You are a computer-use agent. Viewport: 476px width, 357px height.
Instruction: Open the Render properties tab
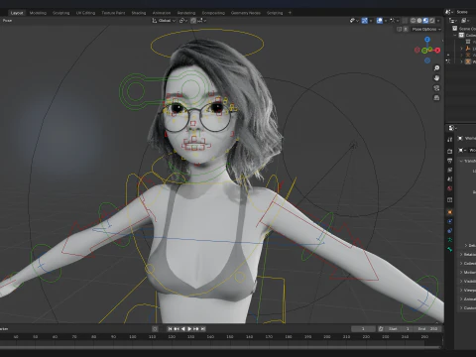coord(449,151)
